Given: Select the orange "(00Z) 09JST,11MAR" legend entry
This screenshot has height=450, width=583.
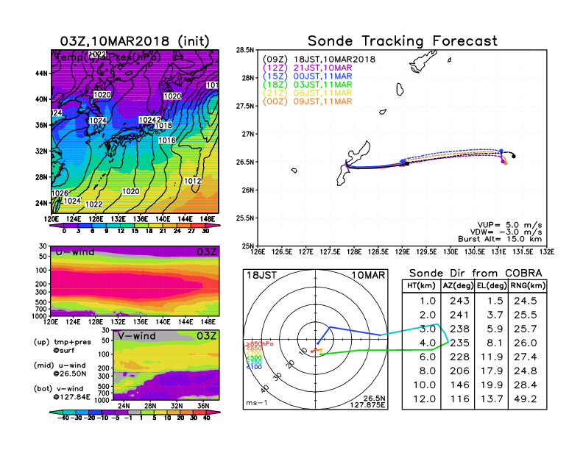Looking at the screenshot, I should click(308, 101).
